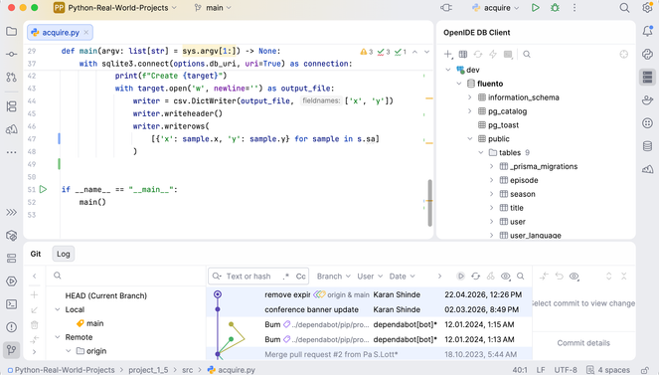Open IDE settings gear
Viewport: 659px width, 375px height.
647,8
